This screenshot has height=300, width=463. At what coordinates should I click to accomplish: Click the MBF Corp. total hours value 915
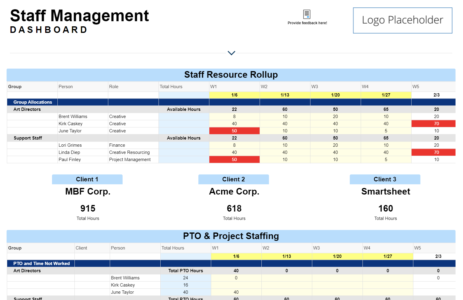click(x=87, y=208)
